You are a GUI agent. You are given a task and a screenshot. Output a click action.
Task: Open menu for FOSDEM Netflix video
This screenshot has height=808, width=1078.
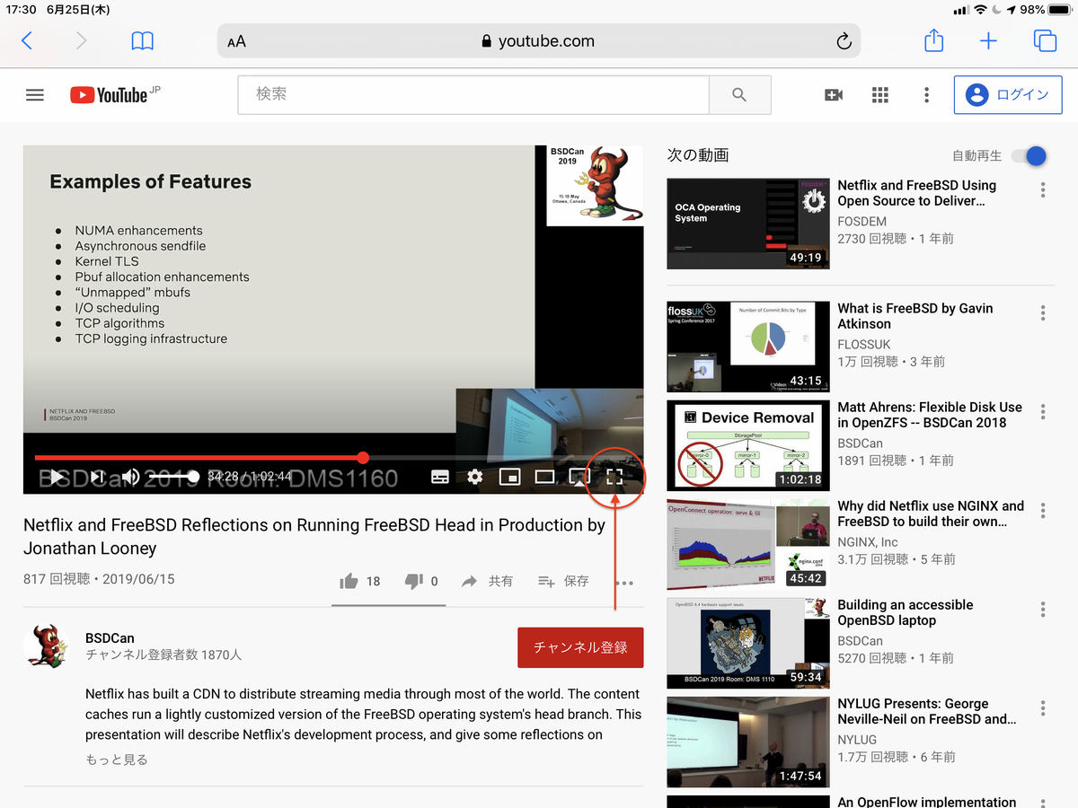point(1043,190)
